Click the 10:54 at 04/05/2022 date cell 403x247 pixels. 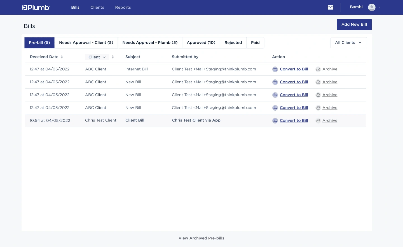coord(50,121)
